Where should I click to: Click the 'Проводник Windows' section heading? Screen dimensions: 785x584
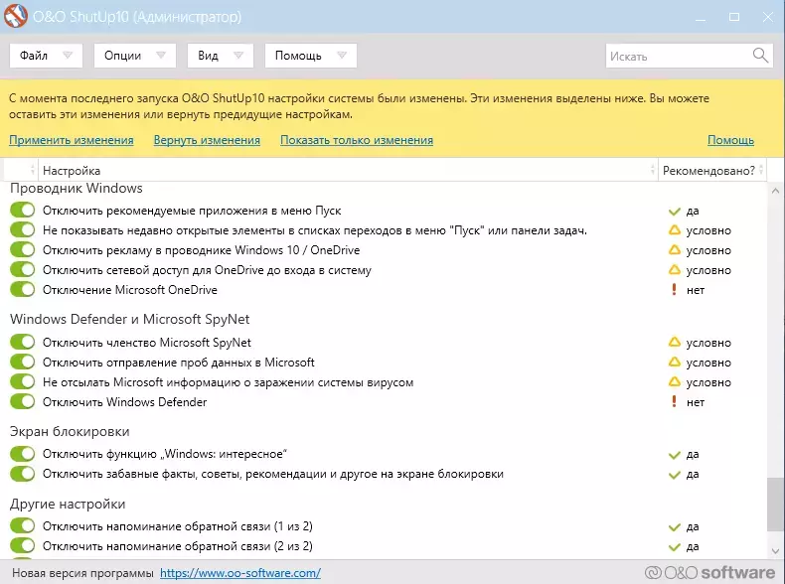pos(77,188)
